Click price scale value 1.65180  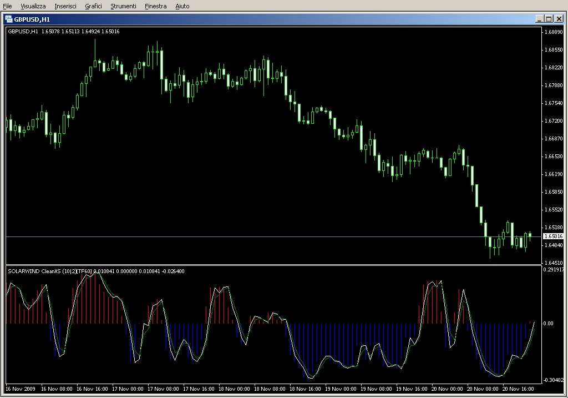point(554,227)
